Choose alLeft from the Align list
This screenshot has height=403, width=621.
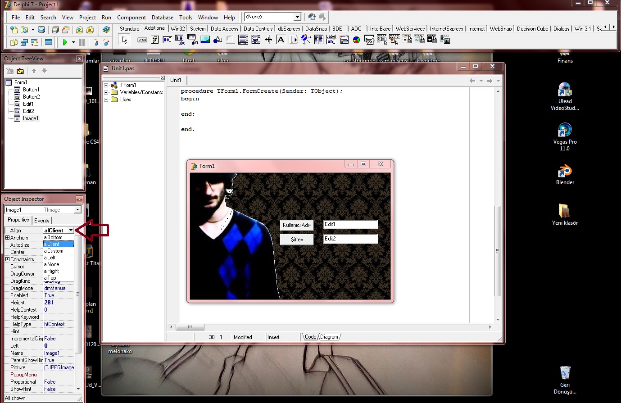(58, 258)
